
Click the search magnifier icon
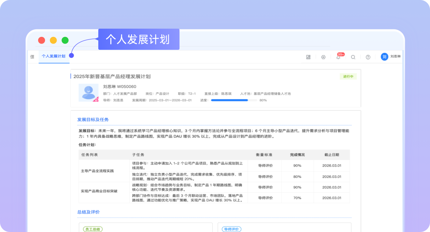tap(353, 57)
